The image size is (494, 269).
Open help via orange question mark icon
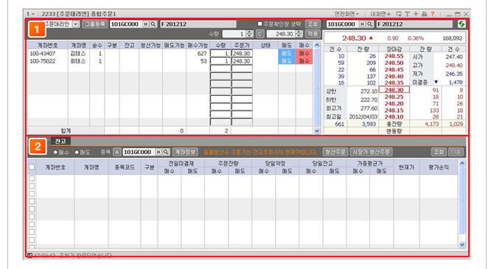(433, 14)
